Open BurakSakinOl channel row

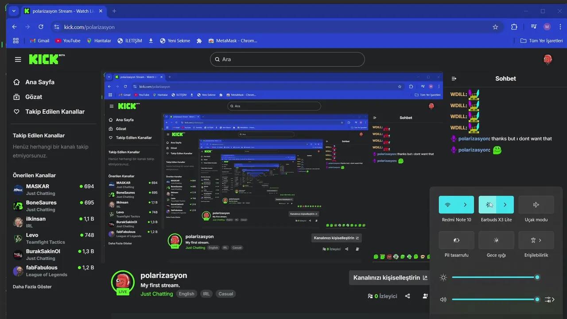[53, 254]
